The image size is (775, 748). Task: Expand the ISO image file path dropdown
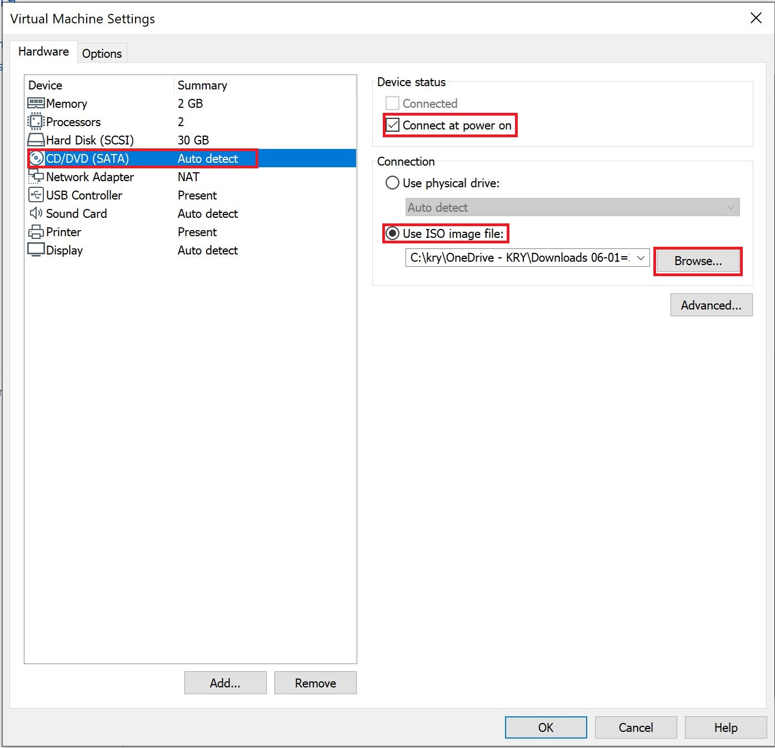641,257
